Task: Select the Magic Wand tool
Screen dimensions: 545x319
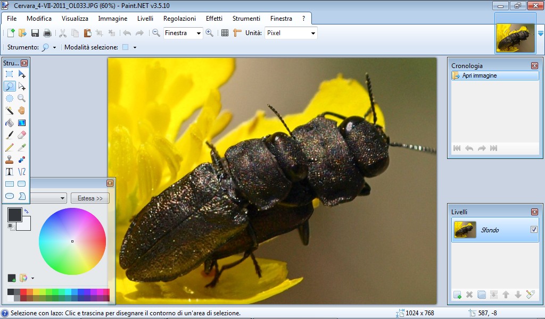Action: pyautogui.click(x=10, y=111)
